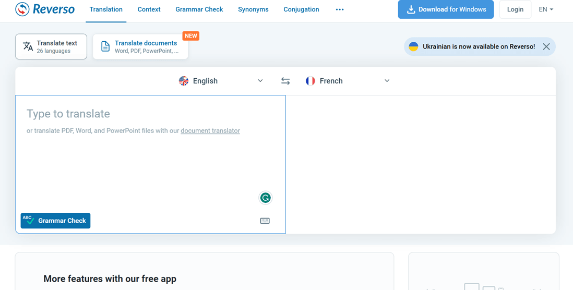Go to the Context tab

[x=149, y=9]
